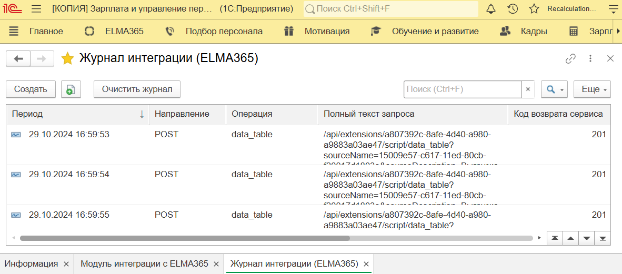This screenshot has width=622, height=274.
Task: Click the calculator salary section icon
Action: pyautogui.click(x=573, y=32)
